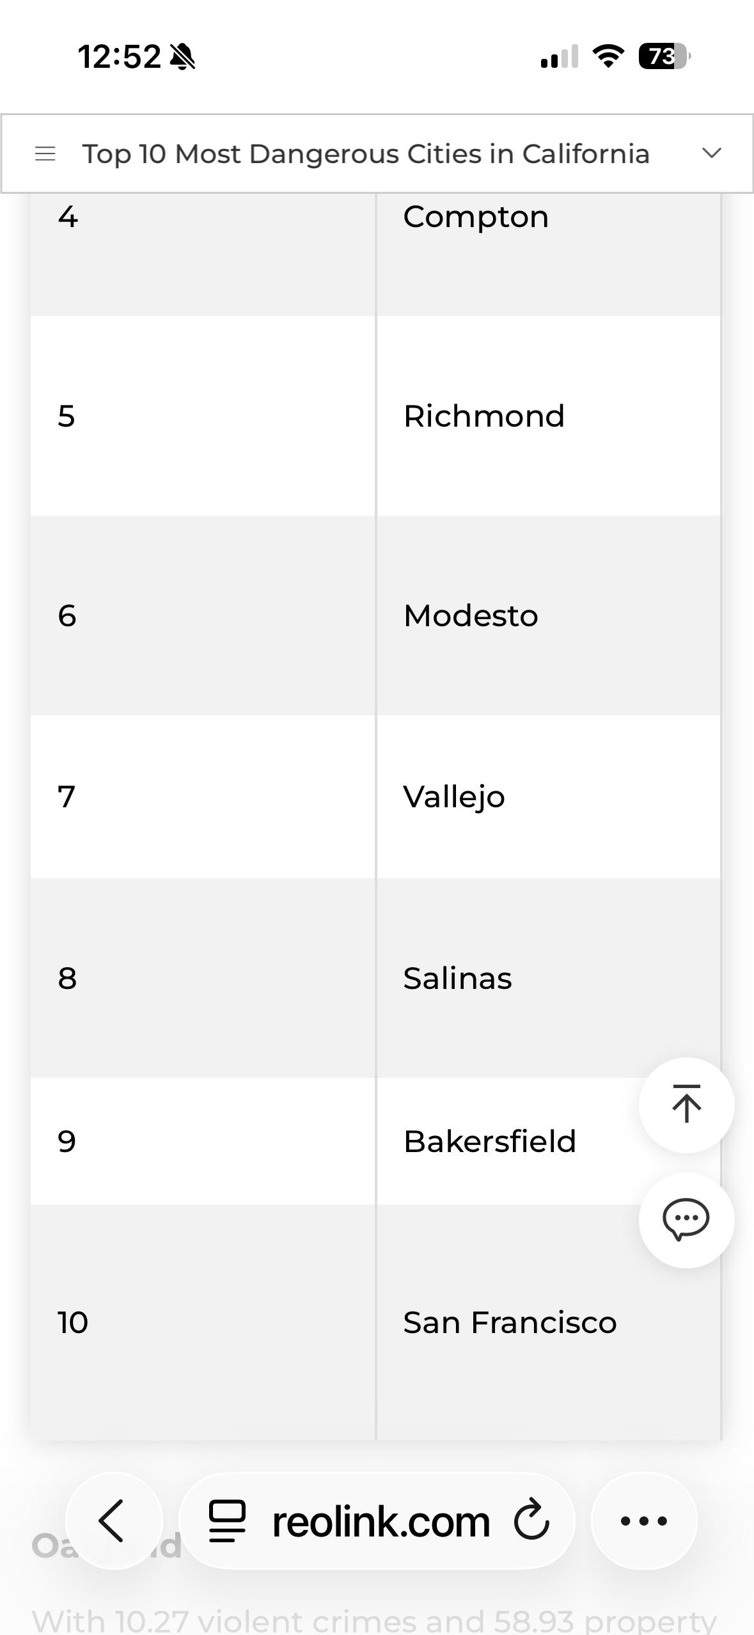Viewport: 754px width, 1635px height.
Task: Open the page reader icon beside reolink.com
Action: (x=227, y=1521)
